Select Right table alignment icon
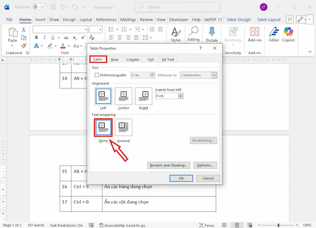The image size is (316, 228). point(144,96)
